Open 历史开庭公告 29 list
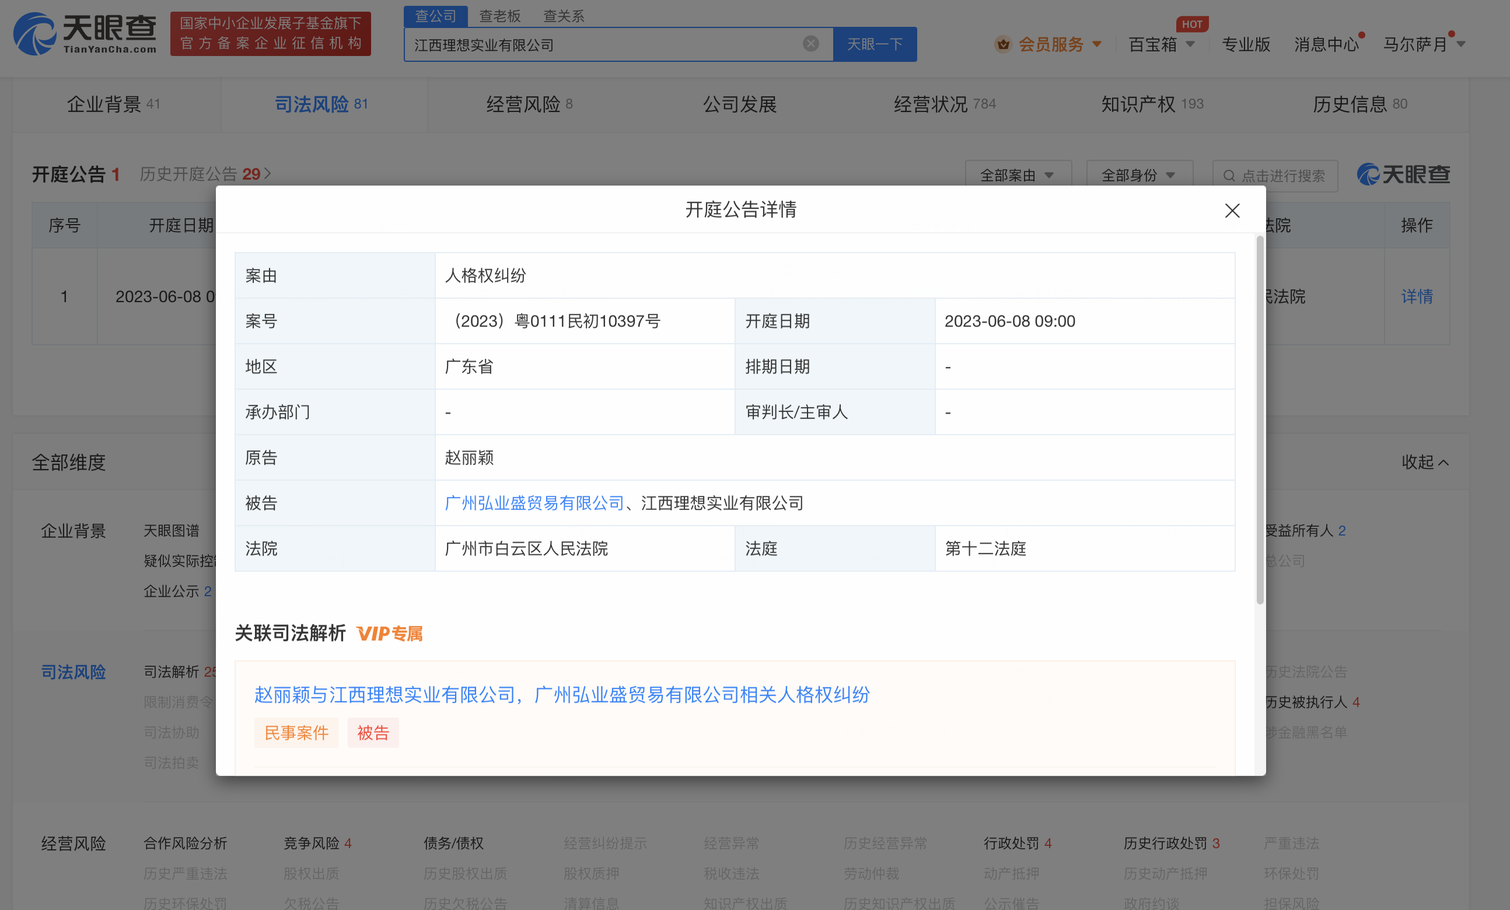This screenshot has height=910, width=1510. 205,174
